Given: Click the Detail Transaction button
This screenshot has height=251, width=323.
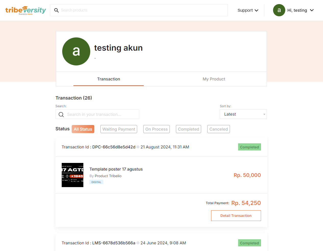Looking at the screenshot, I should (236, 216).
